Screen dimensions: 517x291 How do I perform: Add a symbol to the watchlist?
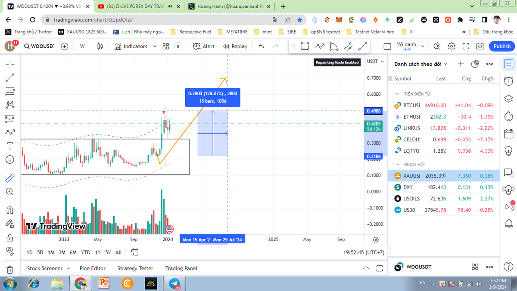click(461, 64)
